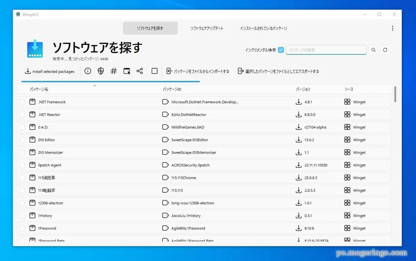Viewport: 416px width, 261px height.
Task: Check the .NET Reactor package checkbox
Action: pyautogui.click(x=22, y=114)
